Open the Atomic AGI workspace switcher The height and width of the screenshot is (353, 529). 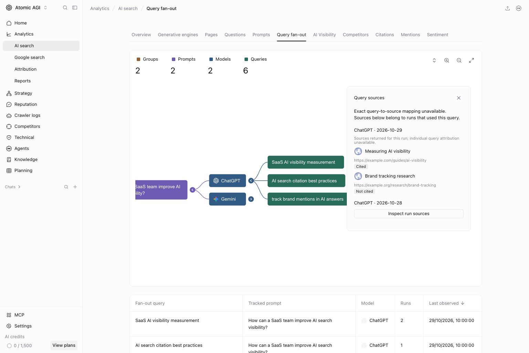(x=27, y=8)
